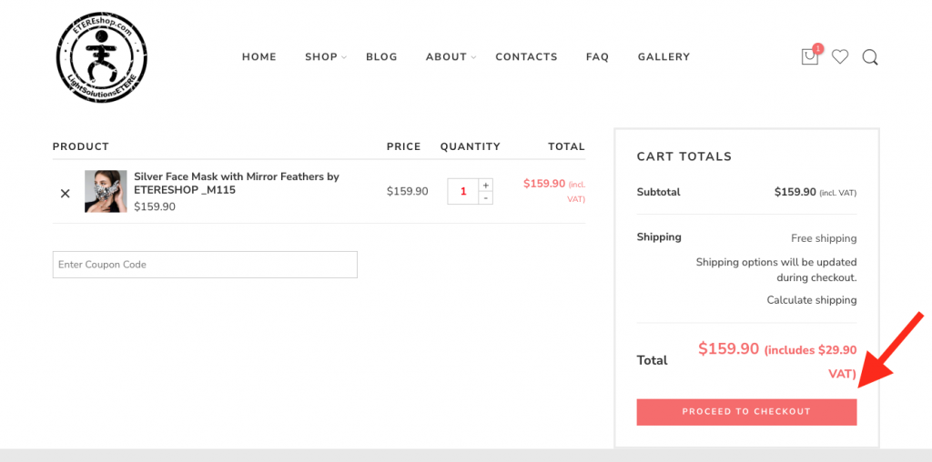932x462 pixels.
Task: Expand the SHOP dropdown chevron
Action: pyautogui.click(x=343, y=57)
